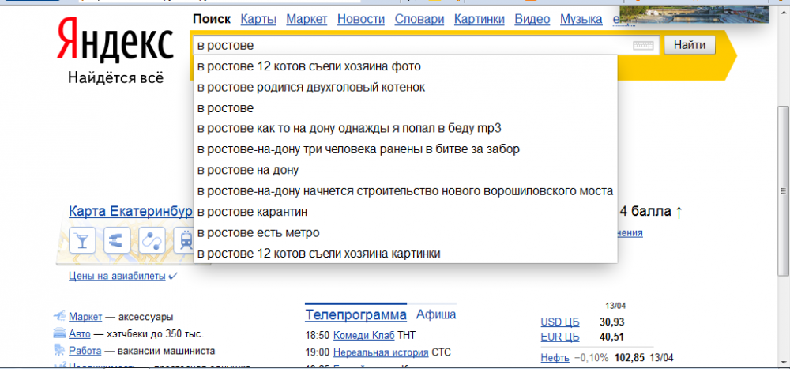Image resolution: width=790 pixels, height=369 pixels.
Task: Click the tram transport icon on map widget
Action: 186,240
